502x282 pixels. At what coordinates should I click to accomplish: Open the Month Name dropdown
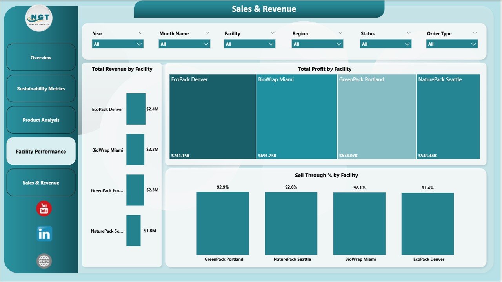click(x=184, y=44)
